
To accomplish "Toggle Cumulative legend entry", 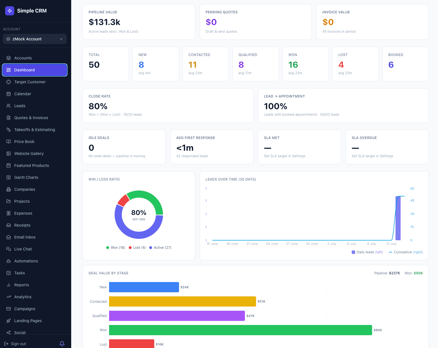I will click(406, 252).
